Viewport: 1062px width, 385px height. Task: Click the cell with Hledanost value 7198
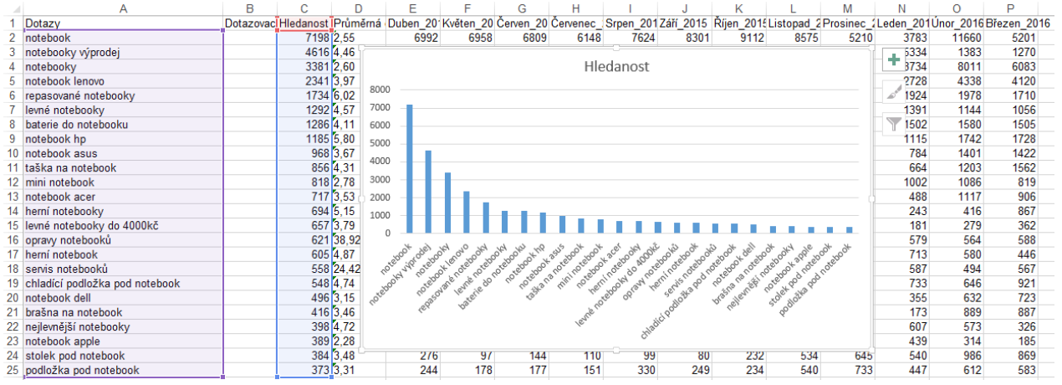(304, 38)
